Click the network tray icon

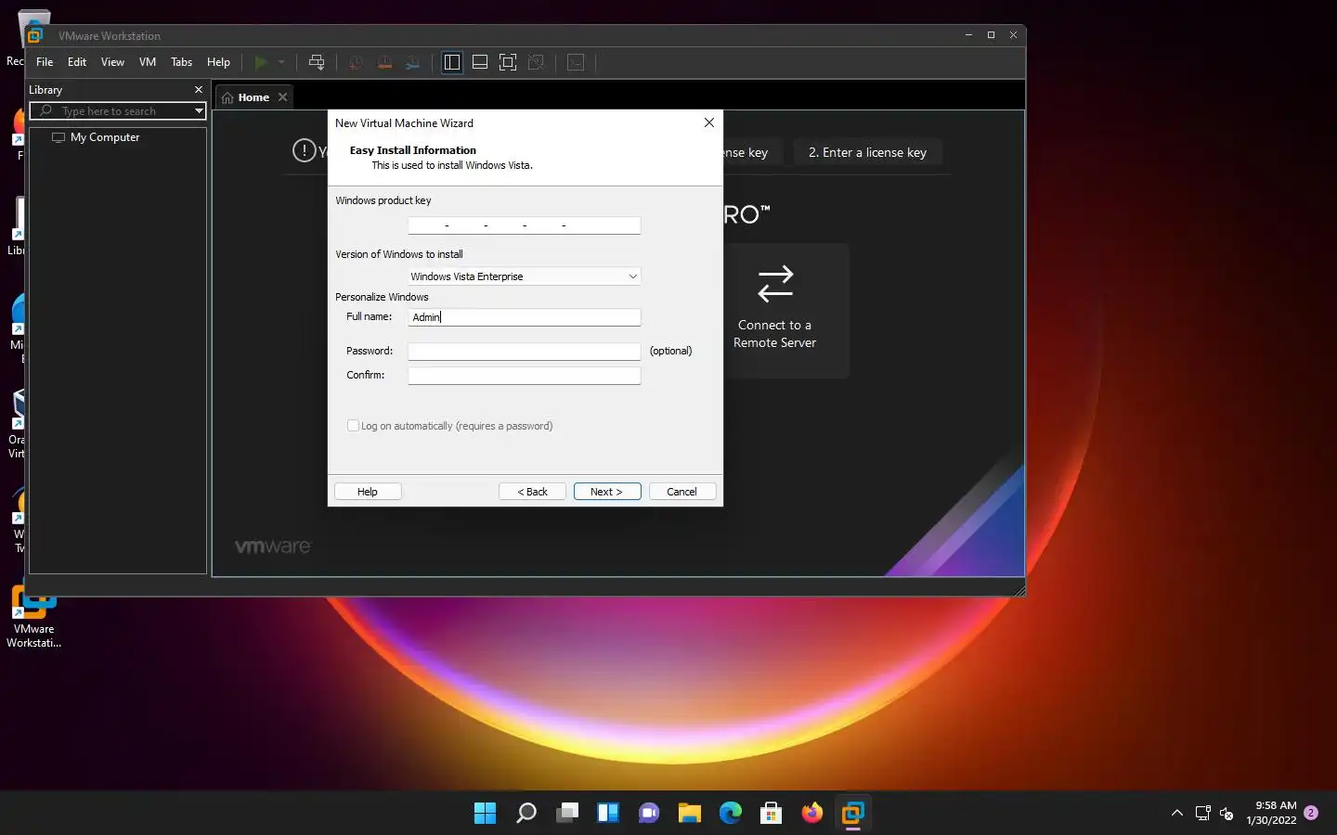[1203, 814]
